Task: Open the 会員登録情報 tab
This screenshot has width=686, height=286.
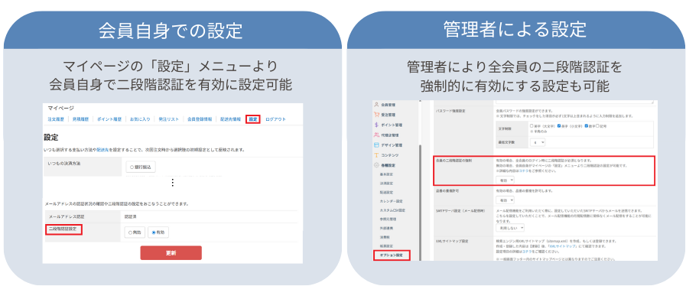Action: (x=200, y=119)
